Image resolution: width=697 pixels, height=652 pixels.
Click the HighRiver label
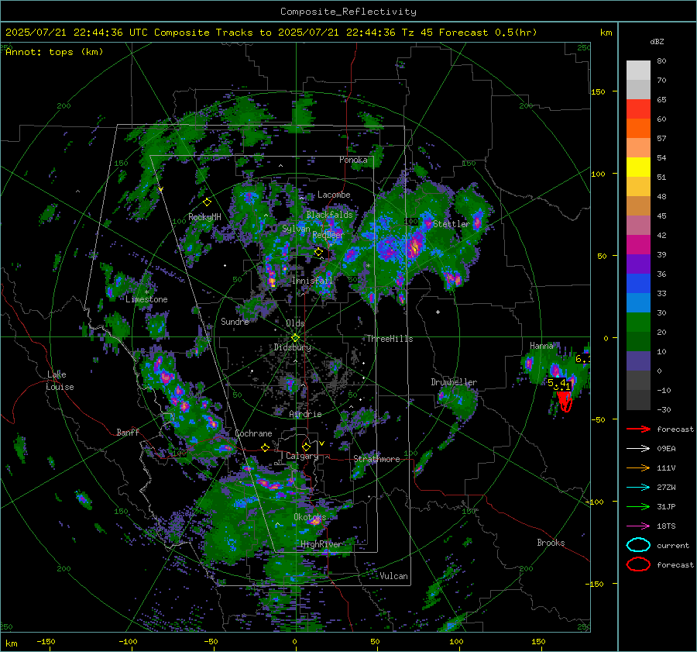click(x=321, y=544)
